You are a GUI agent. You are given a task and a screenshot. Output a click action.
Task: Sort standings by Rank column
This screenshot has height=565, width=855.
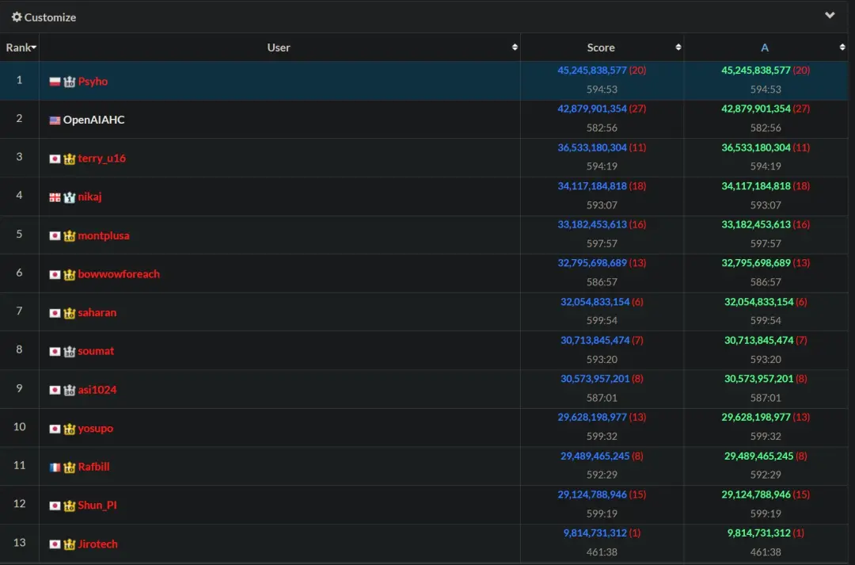point(20,48)
